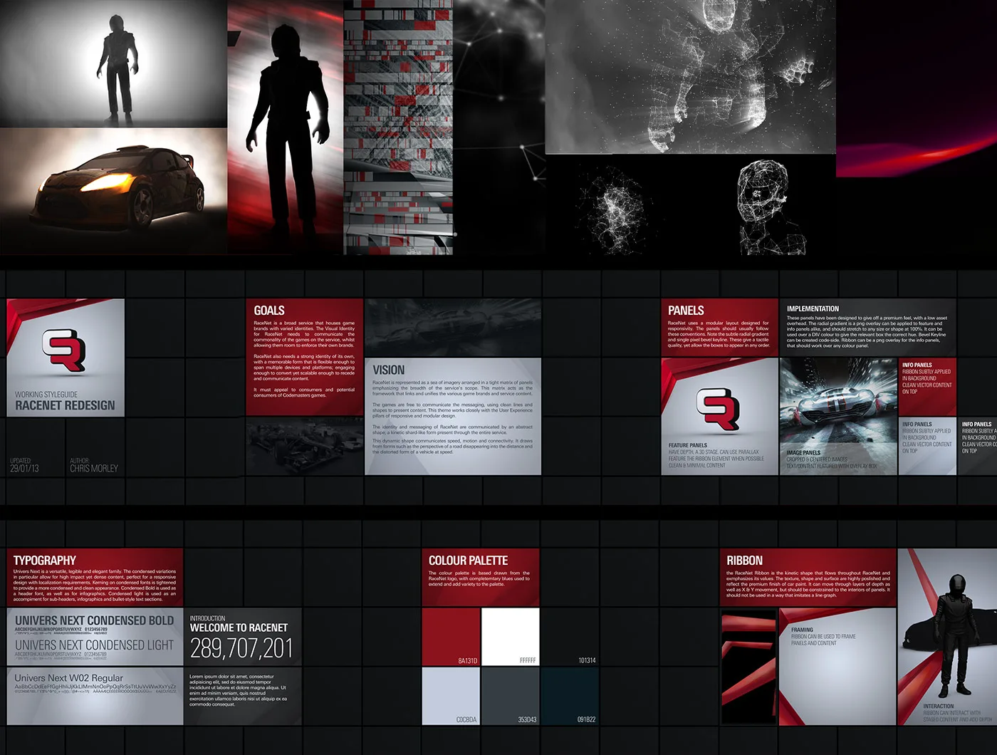
Task: Select the number 289,707,201
Action: (241, 648)
